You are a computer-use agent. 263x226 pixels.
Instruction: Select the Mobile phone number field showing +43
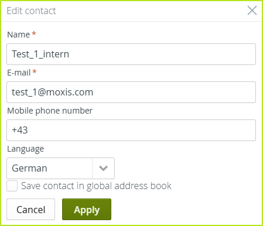coord(131,130)
